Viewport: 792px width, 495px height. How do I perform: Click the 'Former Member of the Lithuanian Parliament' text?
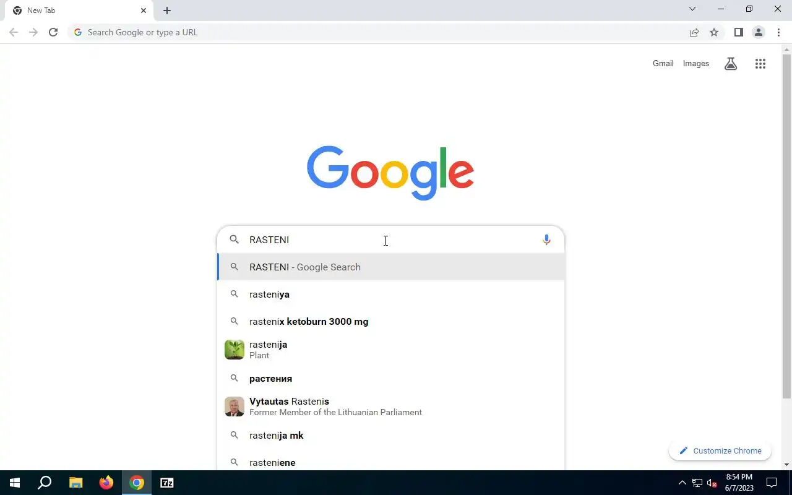335,412
